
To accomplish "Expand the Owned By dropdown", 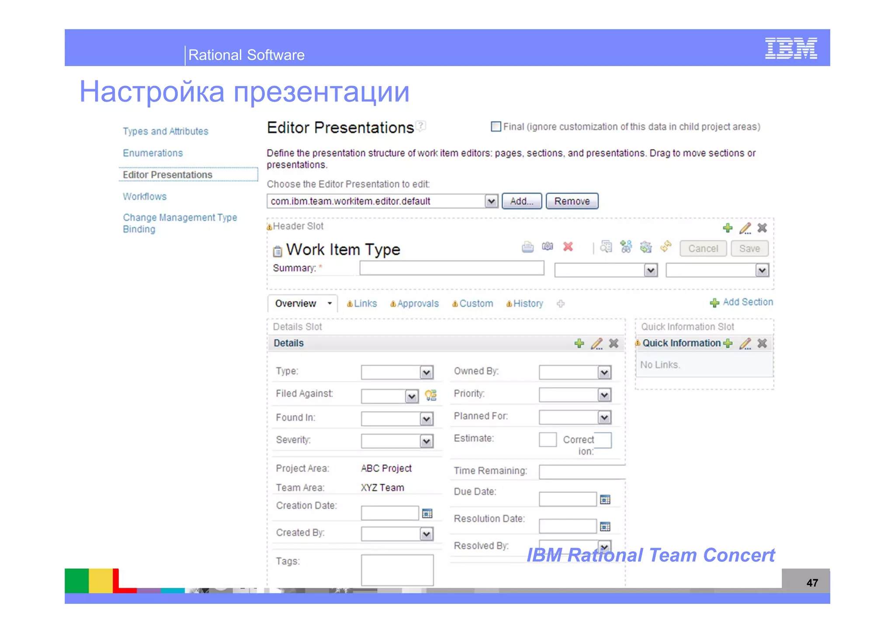I will click(604, 372).
